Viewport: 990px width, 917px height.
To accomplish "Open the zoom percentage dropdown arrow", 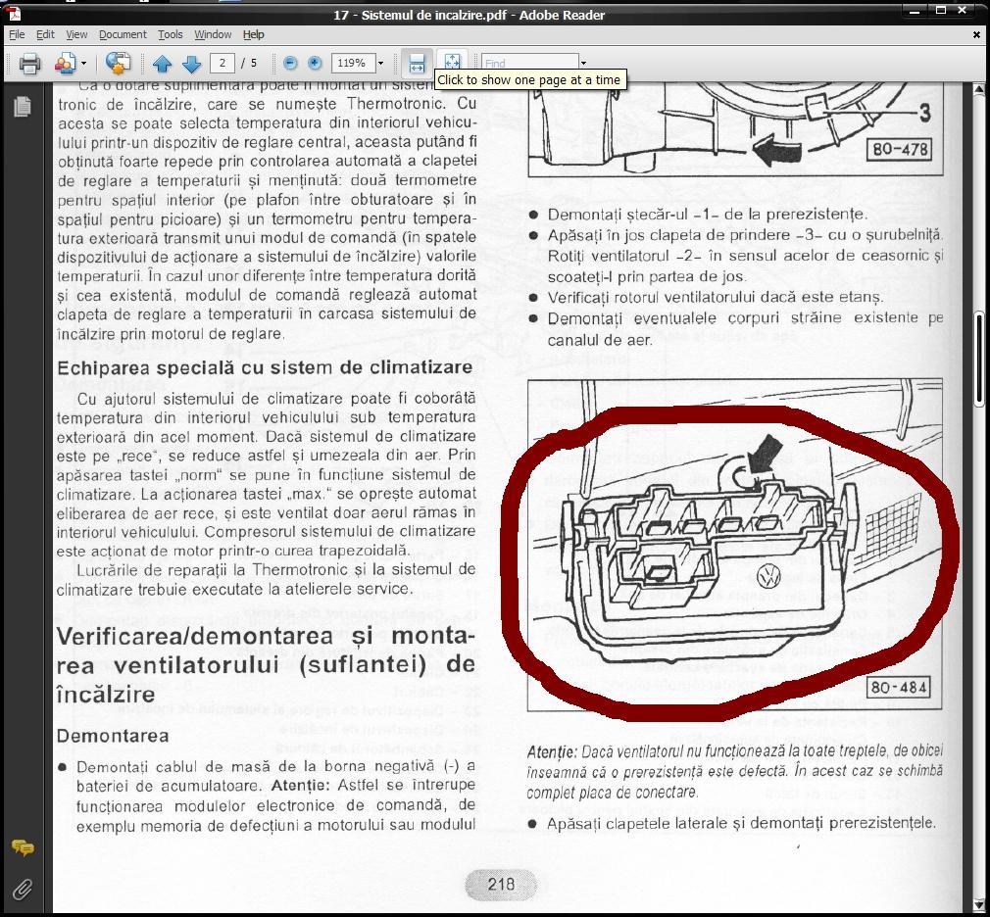I will point(380,63).
